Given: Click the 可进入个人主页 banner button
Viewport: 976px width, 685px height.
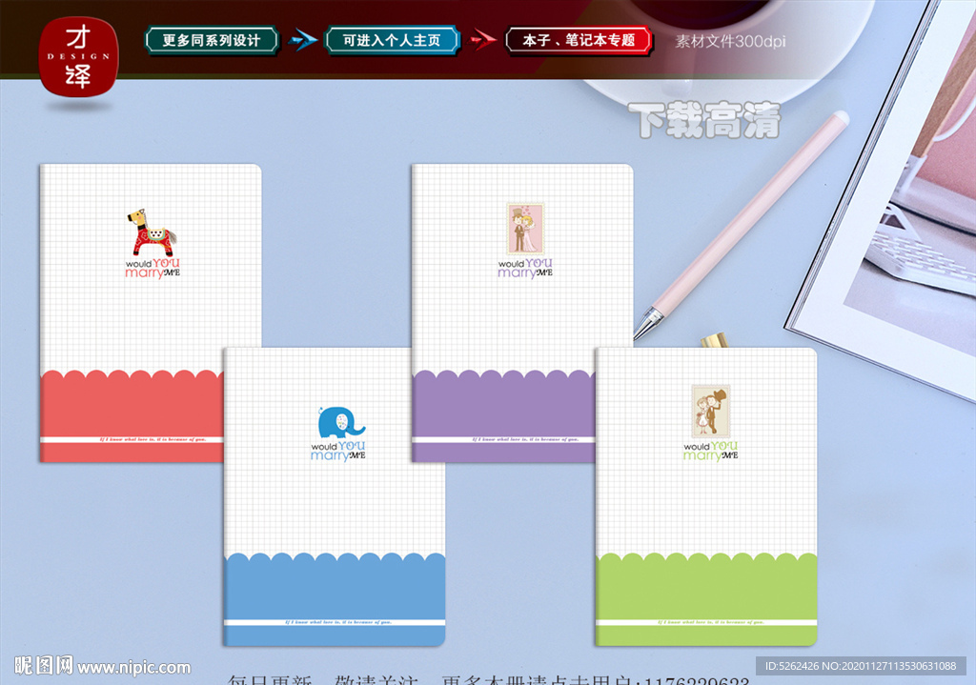Looking at the screenshot, I should click(x=392, y=41).
